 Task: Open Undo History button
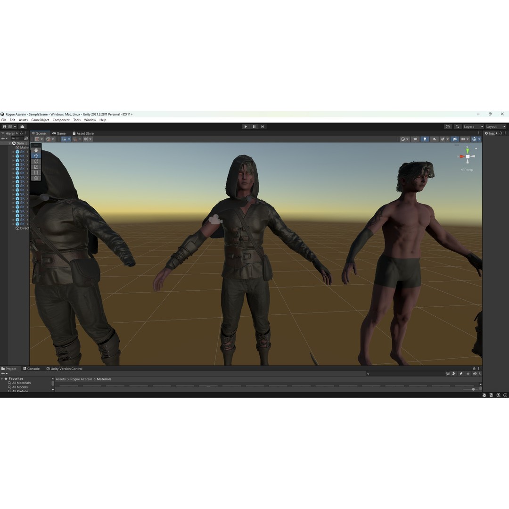(x=448, y=127)
